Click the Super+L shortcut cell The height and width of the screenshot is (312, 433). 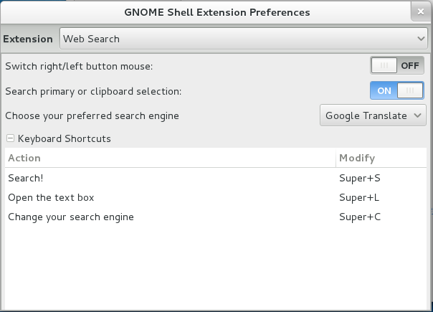point(359,197)
